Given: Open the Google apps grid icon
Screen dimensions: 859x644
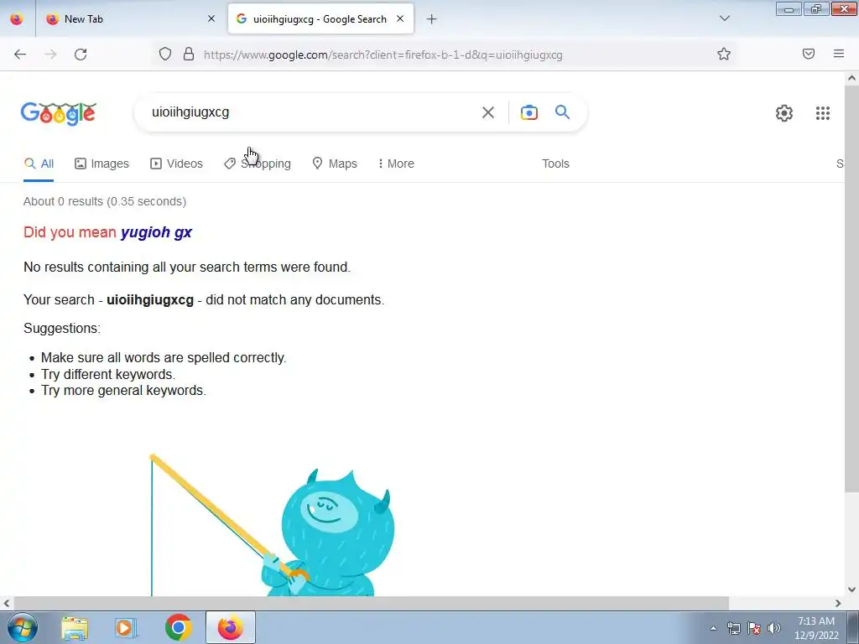Looking at the screenshot, I should 822,113.
